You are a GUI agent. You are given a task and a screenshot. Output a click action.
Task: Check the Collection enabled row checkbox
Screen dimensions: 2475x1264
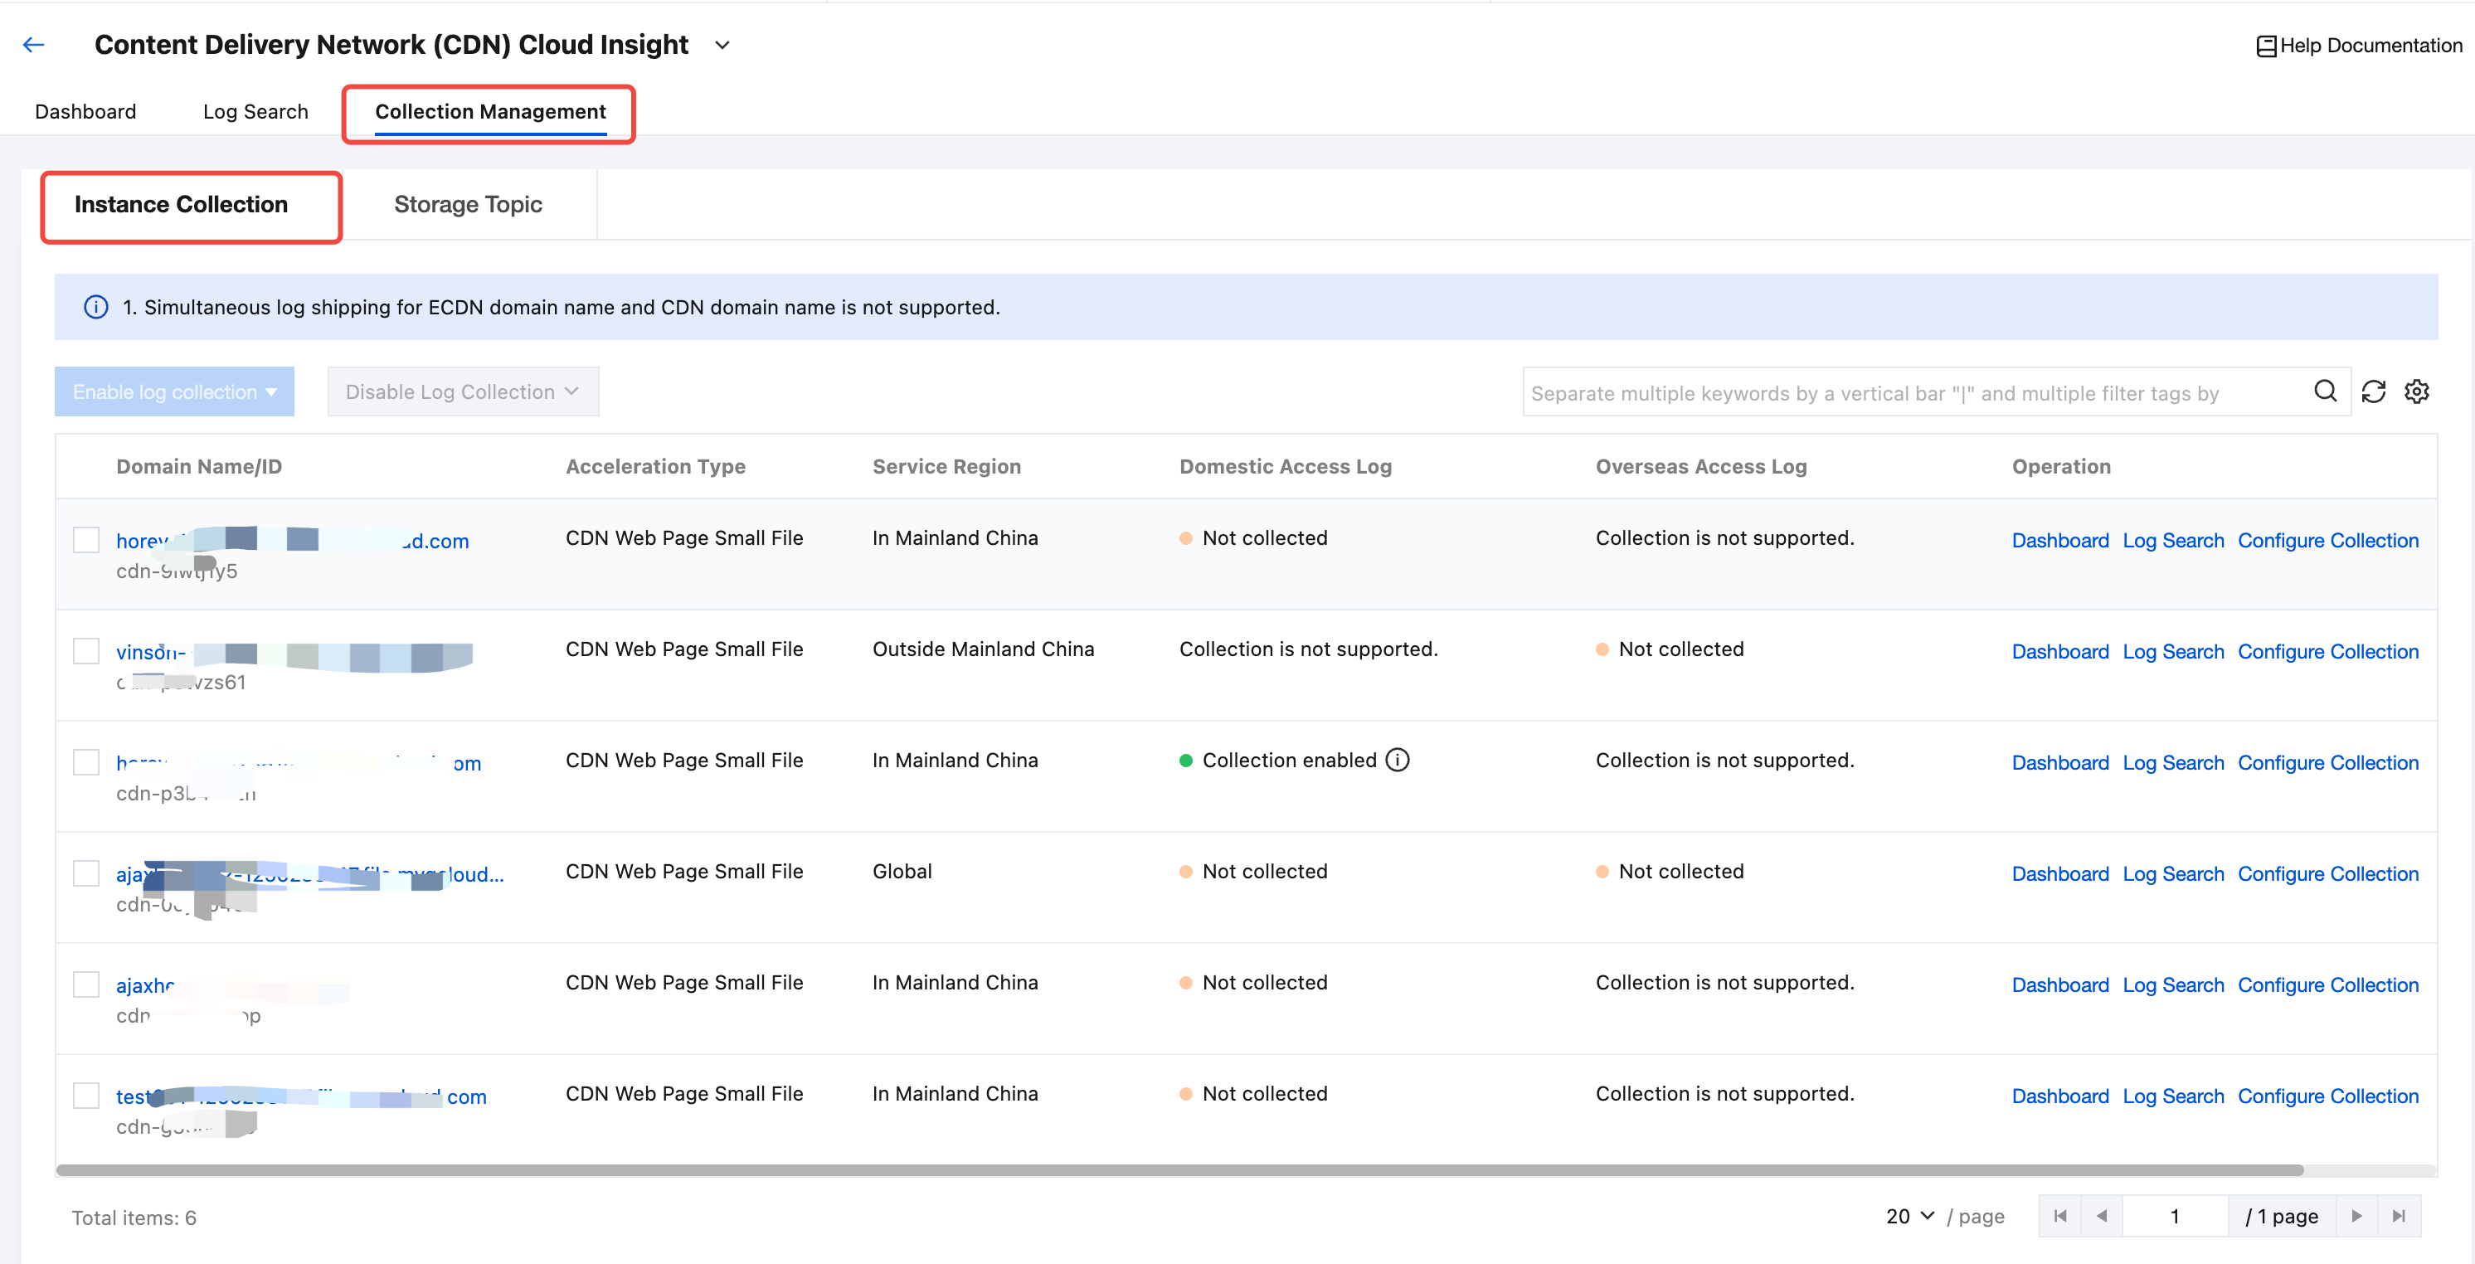point(86,761)
